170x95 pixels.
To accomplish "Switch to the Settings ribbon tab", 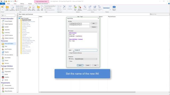I will point(22,4).
